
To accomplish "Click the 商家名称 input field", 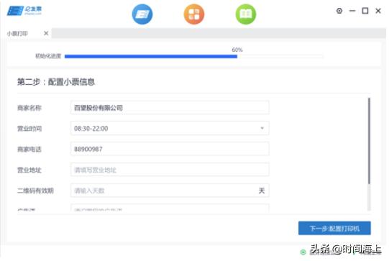I will [x=170, y=108].
